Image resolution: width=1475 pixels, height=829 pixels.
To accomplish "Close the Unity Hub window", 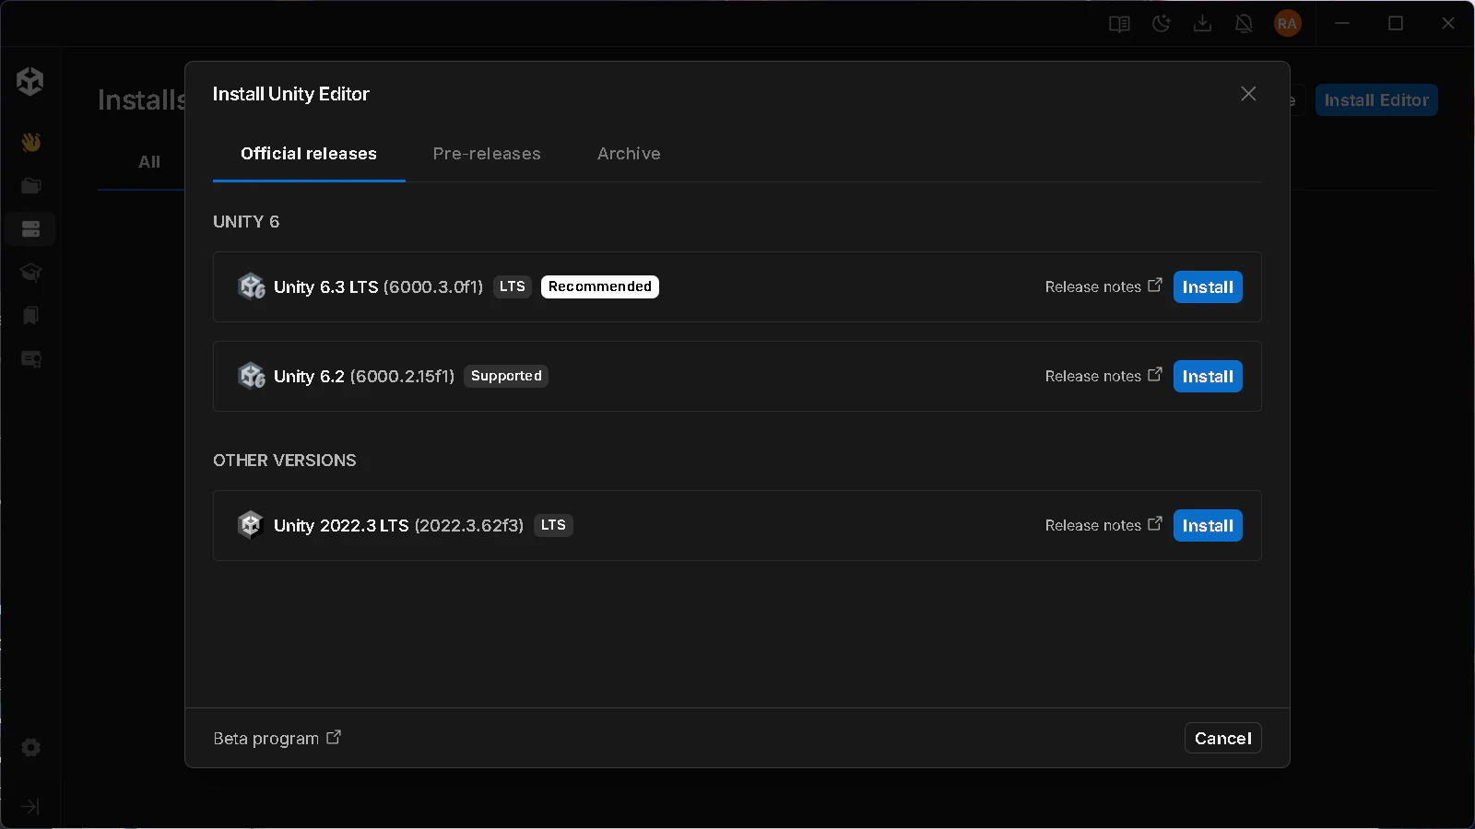I will 1448,23.
